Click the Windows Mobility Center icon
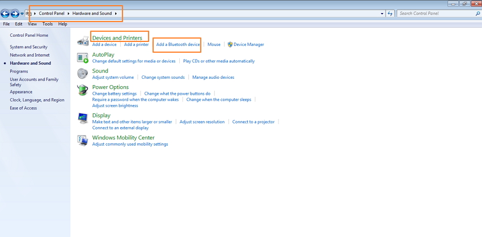Viewport: 482px width, 237px height. [x=83, y=140]
